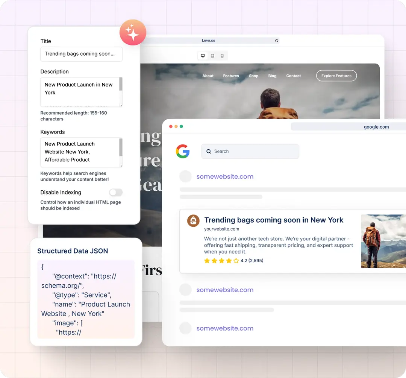
Task: Click 'Control how an individual HTML page' text
Action: [80, 205]
